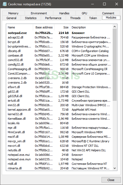Select the KernelBase.dll row

(59, 119)
